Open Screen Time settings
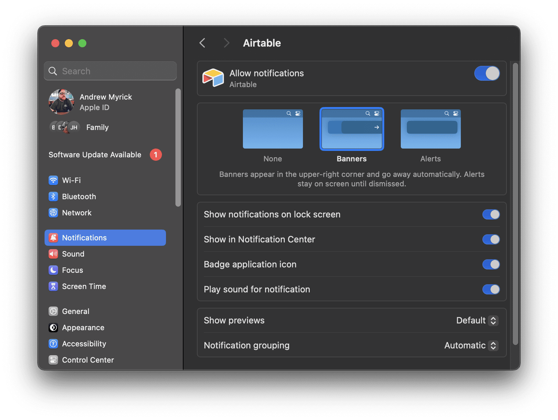The width and height of the screenshot is (558, 420). click(x=105, y=286)
